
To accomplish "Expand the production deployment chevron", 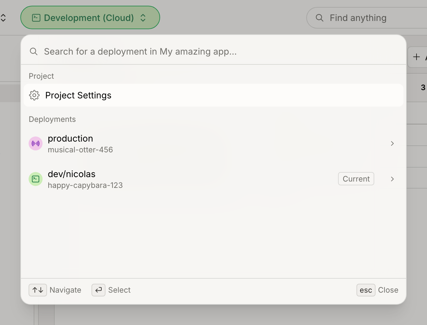I will (392, 143).
